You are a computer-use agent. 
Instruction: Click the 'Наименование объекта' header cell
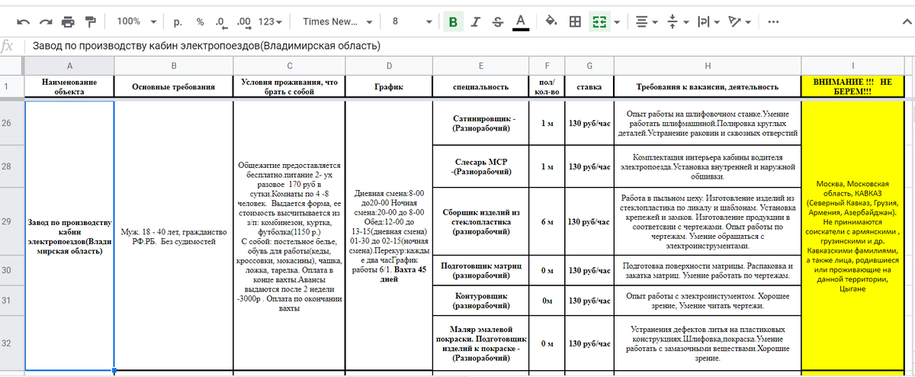pos(70,86)
